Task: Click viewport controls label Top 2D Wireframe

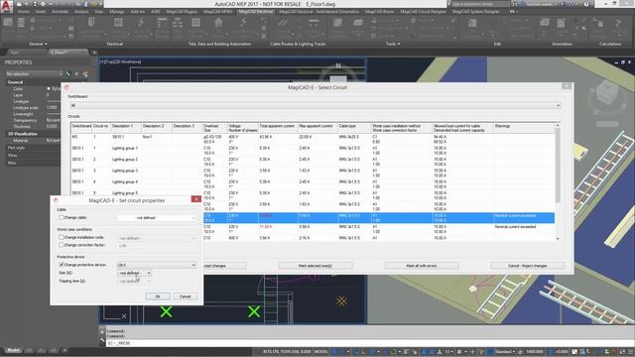Action: (120, 61)
